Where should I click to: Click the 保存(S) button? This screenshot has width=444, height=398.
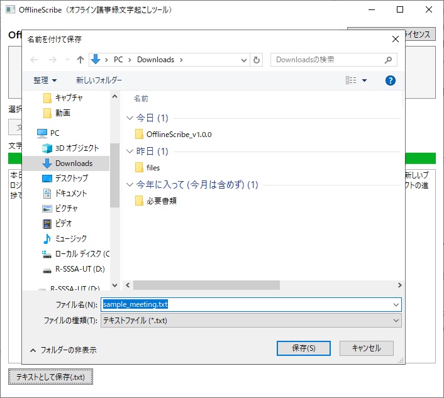coord(304,348)
